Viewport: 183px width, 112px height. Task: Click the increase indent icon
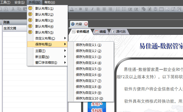[x=136, y=9]
